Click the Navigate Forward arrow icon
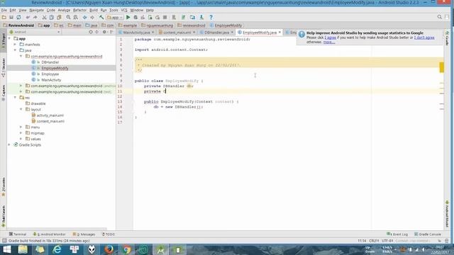 pos(92,17)
